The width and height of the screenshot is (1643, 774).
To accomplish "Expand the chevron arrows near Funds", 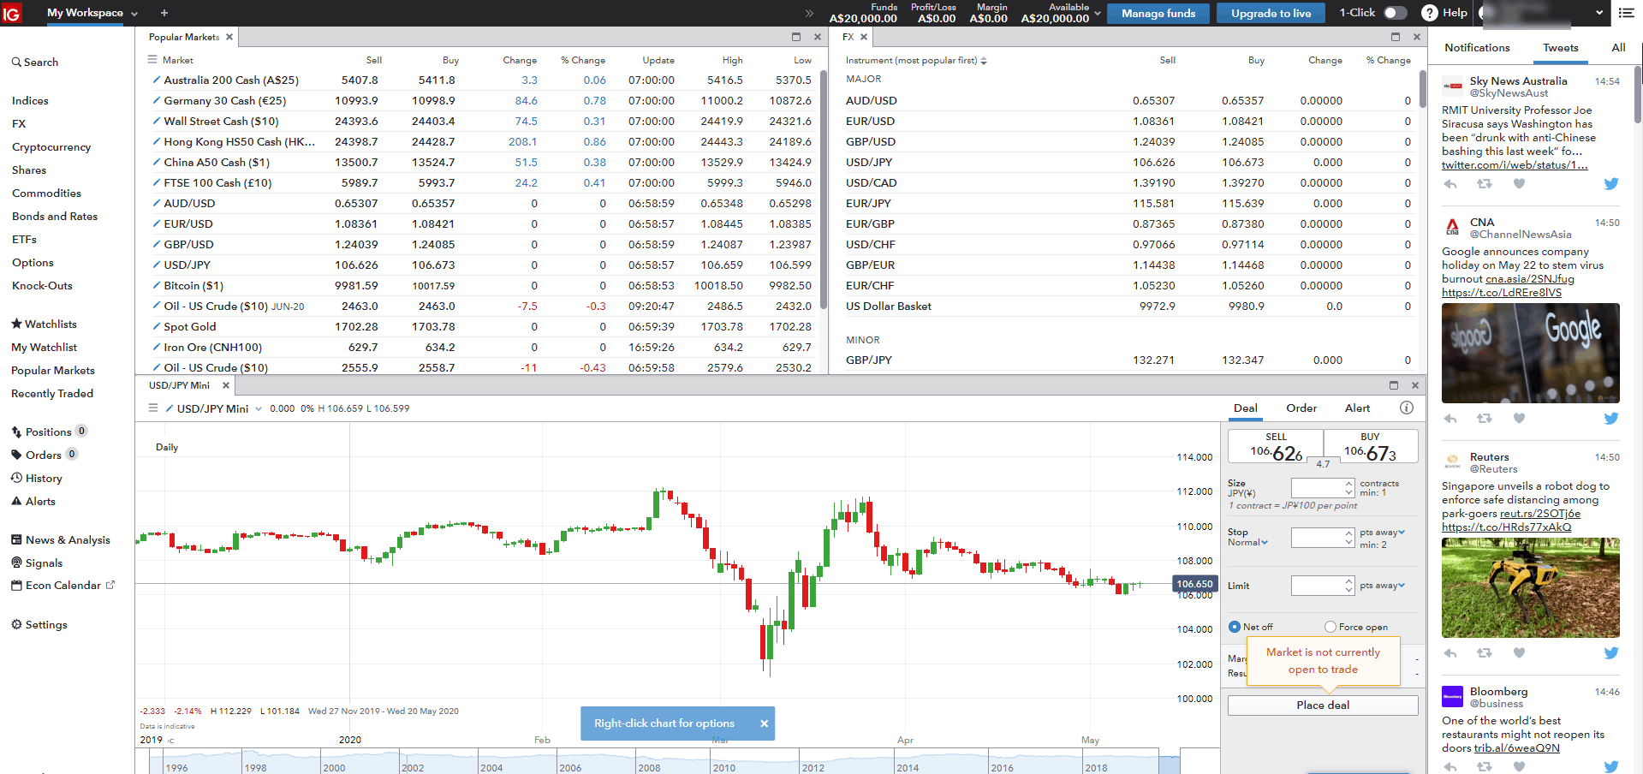I will point(809,13).
